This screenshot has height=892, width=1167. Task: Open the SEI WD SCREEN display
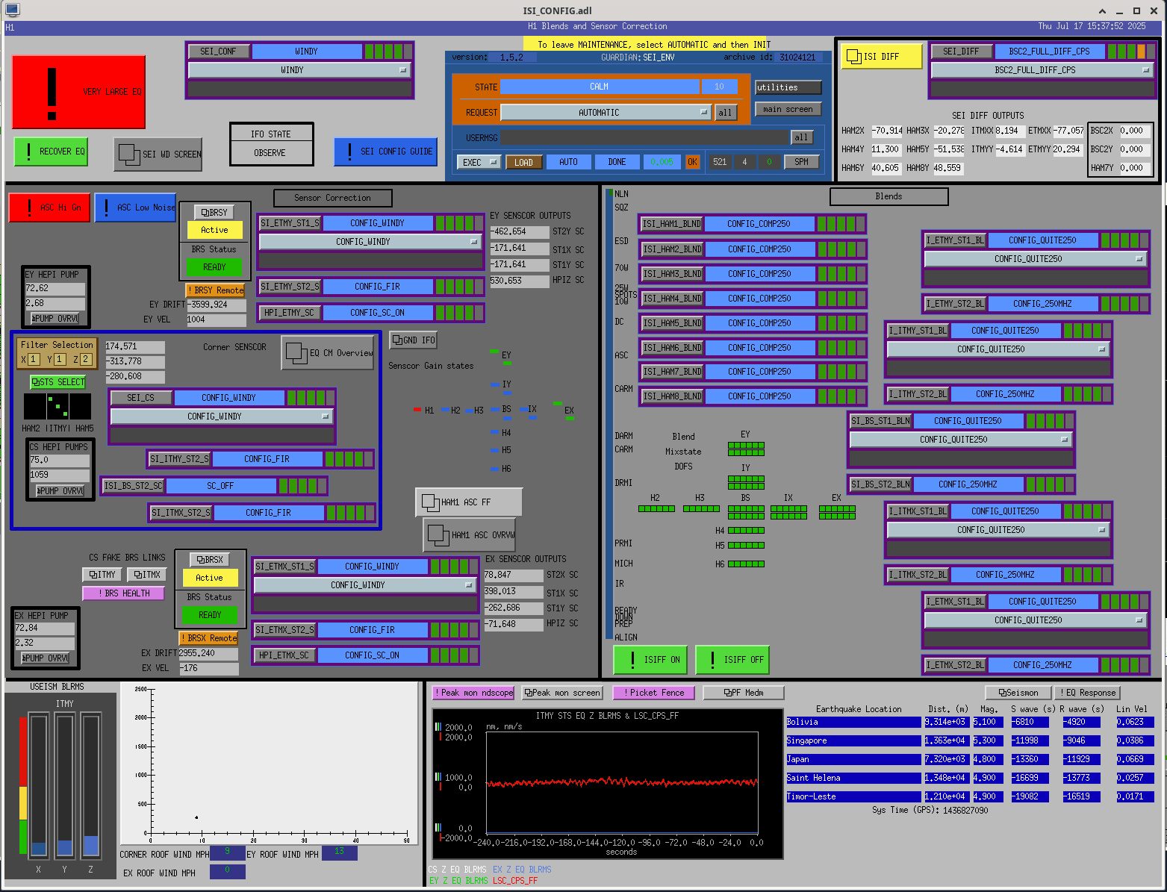click(159, 154)
